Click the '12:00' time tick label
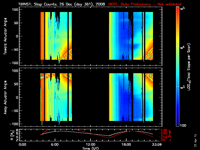Screen dimensions: 200x150 tap(90, 145)
